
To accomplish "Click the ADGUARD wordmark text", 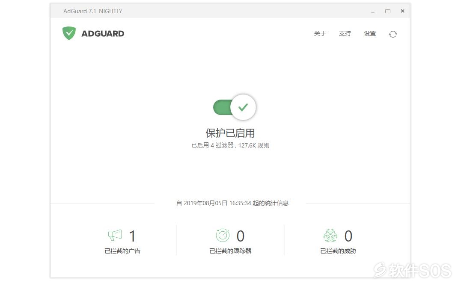I will pyautogui.click(x=103, y=33).
